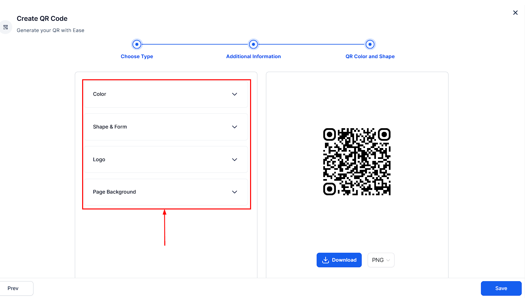Go to the Choose Type step label
The width and height of the screenshot is (525, 298).
[137, 56]
